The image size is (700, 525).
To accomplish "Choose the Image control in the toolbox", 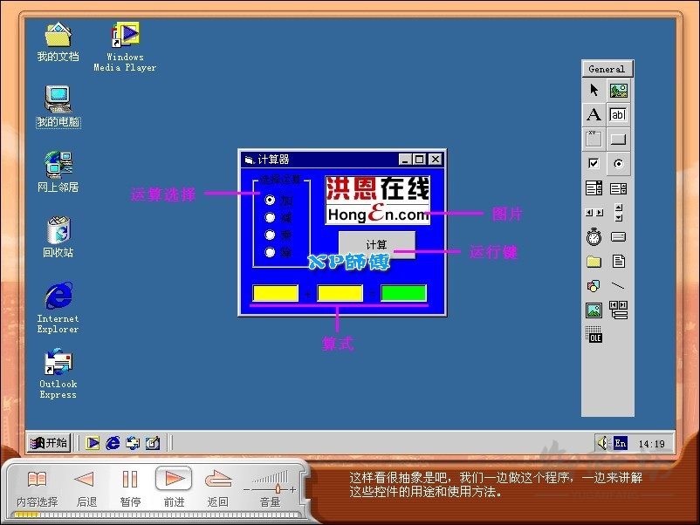I will [x=594, y=310].
